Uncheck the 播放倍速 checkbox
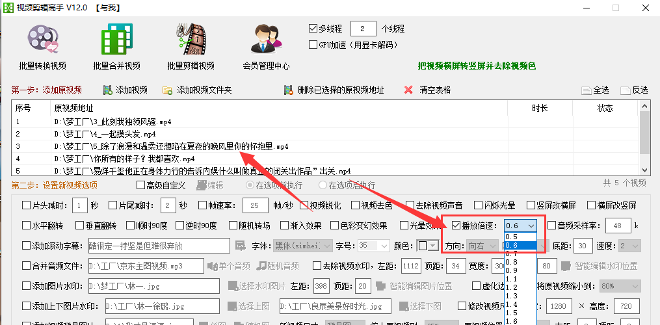 tap(455, 226)
